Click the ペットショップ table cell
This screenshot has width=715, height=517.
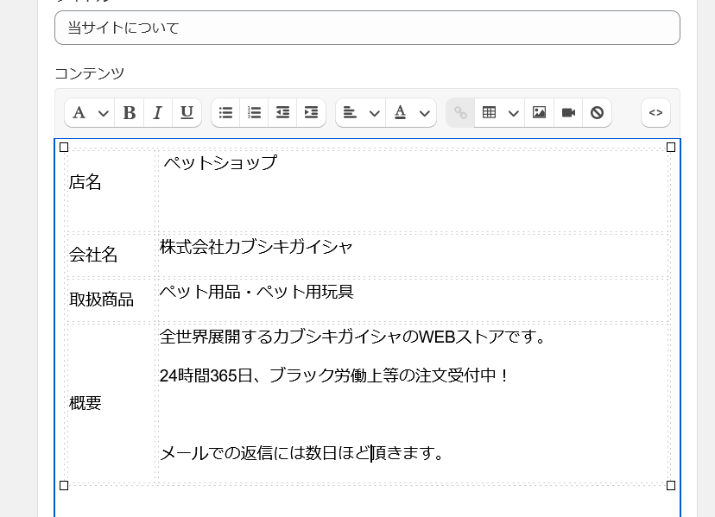click(x=413, y=190)
